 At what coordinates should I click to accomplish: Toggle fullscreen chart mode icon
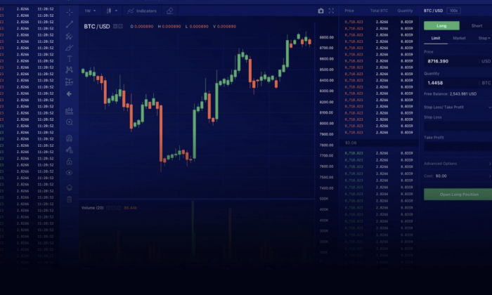point(331,11)
